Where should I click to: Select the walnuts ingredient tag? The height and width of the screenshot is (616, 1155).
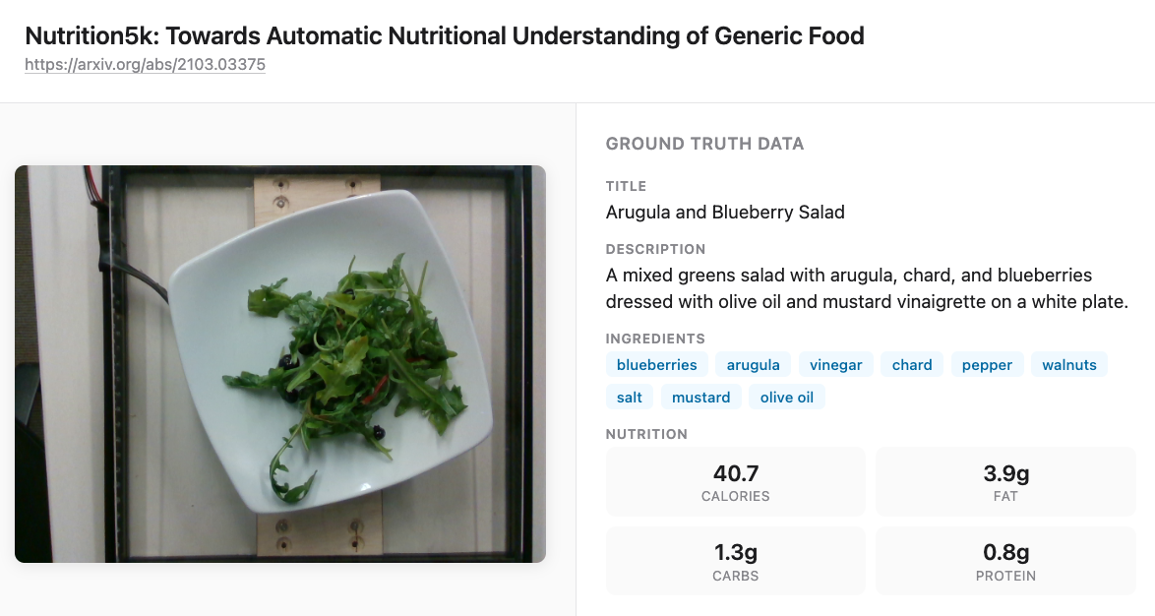pyautogui.click(x=1068, y=365)
